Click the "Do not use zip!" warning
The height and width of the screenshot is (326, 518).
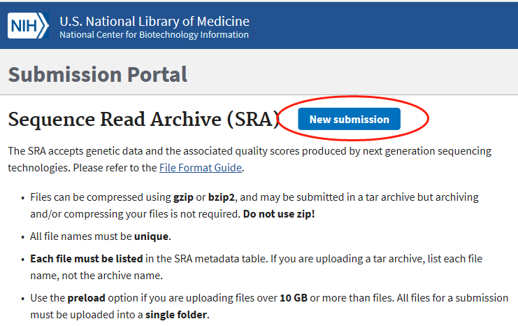pyautogui.click(x=279, y=213)
